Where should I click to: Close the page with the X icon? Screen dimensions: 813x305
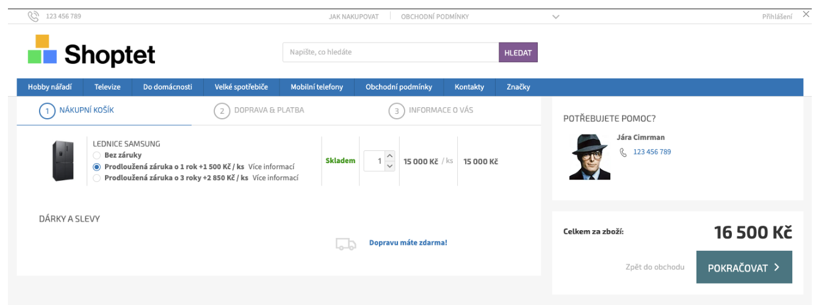pyautogui.click(x=806, y=15)
